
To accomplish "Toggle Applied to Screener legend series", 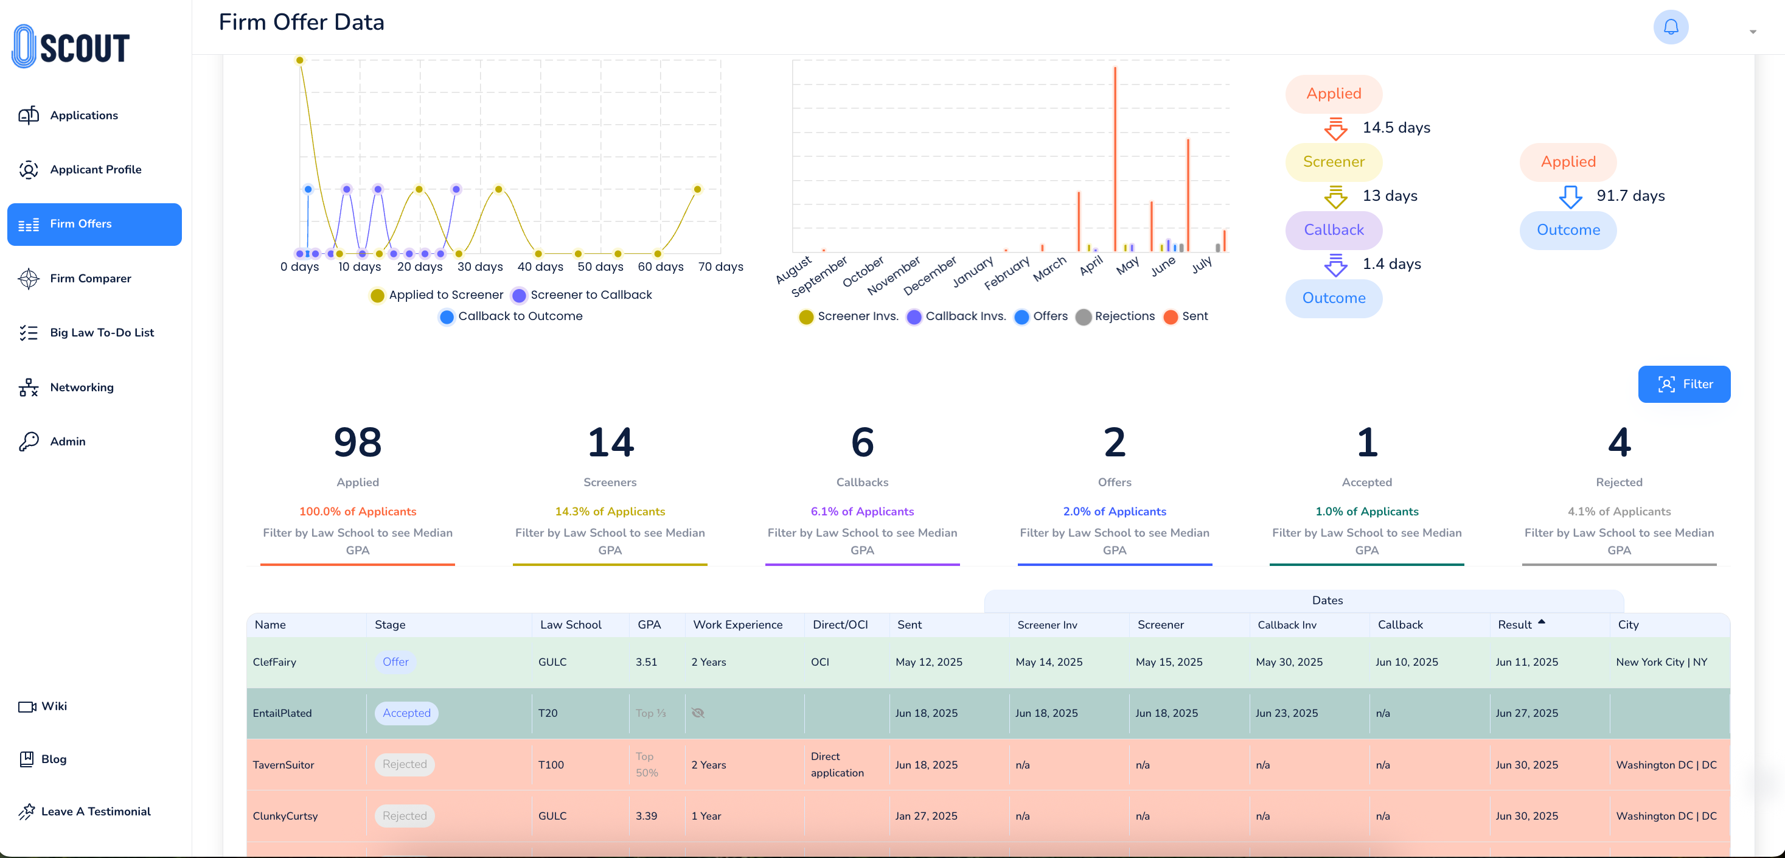I will click(x=437, y=295).
